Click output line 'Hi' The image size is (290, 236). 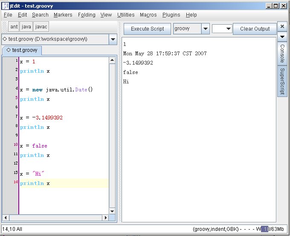pyautogui.click(x=126, y=82)
